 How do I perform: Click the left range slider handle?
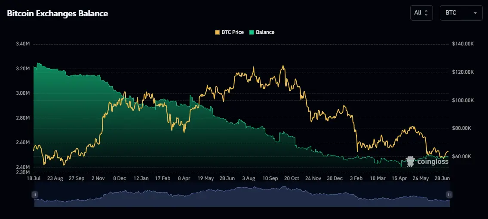[x=35, y=195]
